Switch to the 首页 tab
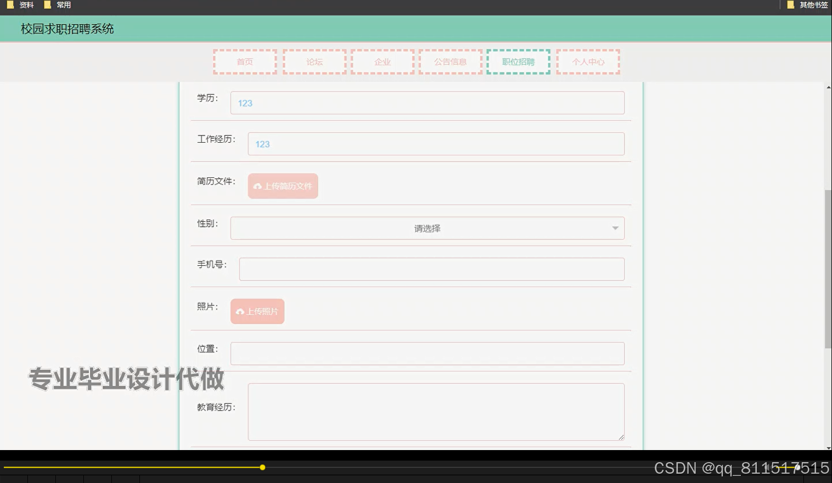The height and width of the screenshot is (483, 832). tap(245, 61)
